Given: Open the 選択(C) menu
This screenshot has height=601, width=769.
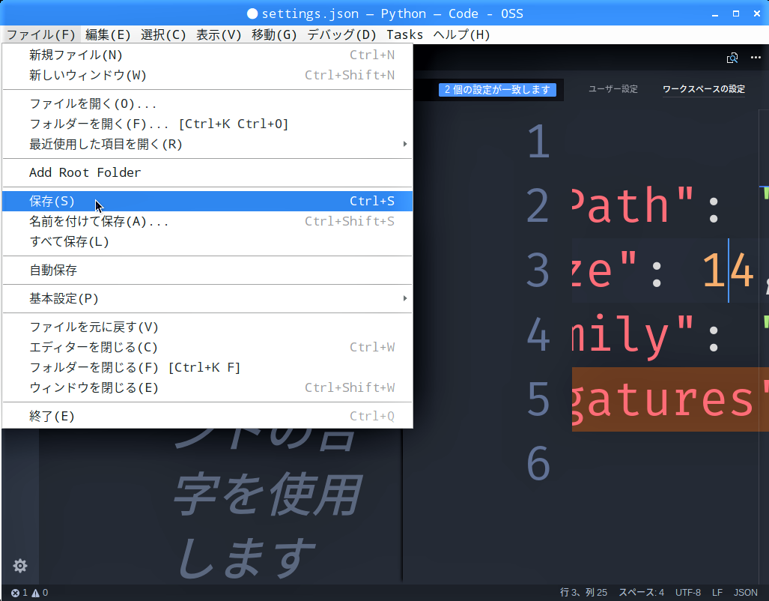Looking at the screenshot, I should pyautogui.click(x=163, y=35).
